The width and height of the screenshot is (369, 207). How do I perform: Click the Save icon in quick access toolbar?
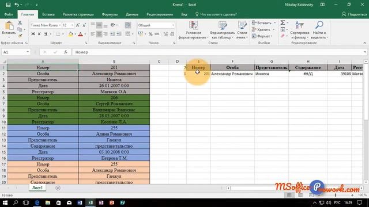(8, 5)
